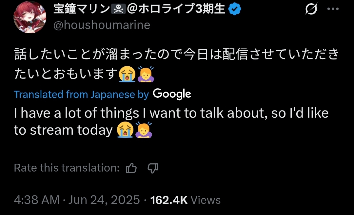Click the thumbs up translation rating
Image resolution: width=354 pixels, height=215 pixels.
coord(131,168)
